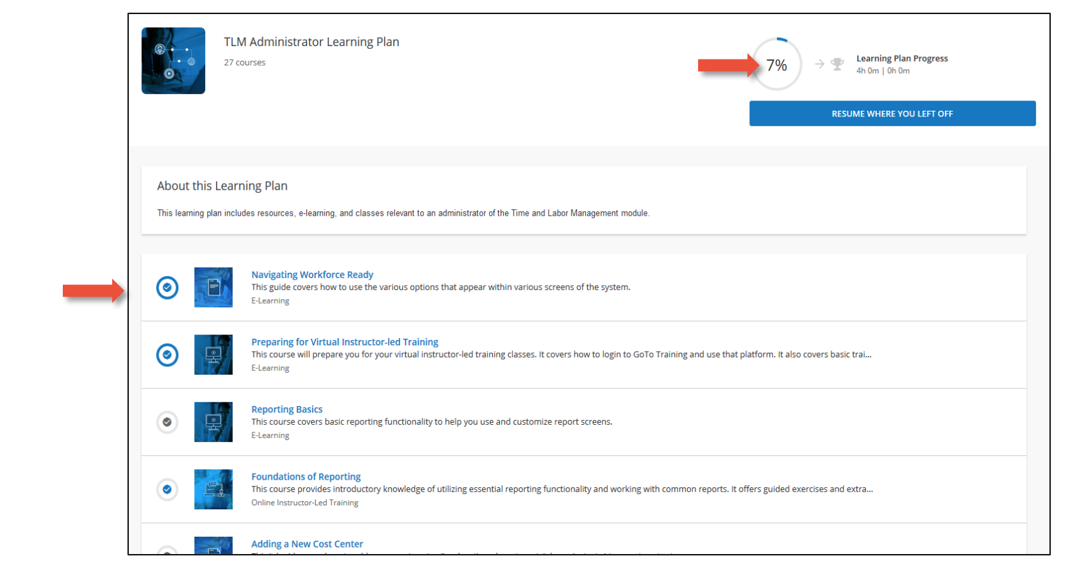Click Foundations of Reporting course icon

pos(213,489)
